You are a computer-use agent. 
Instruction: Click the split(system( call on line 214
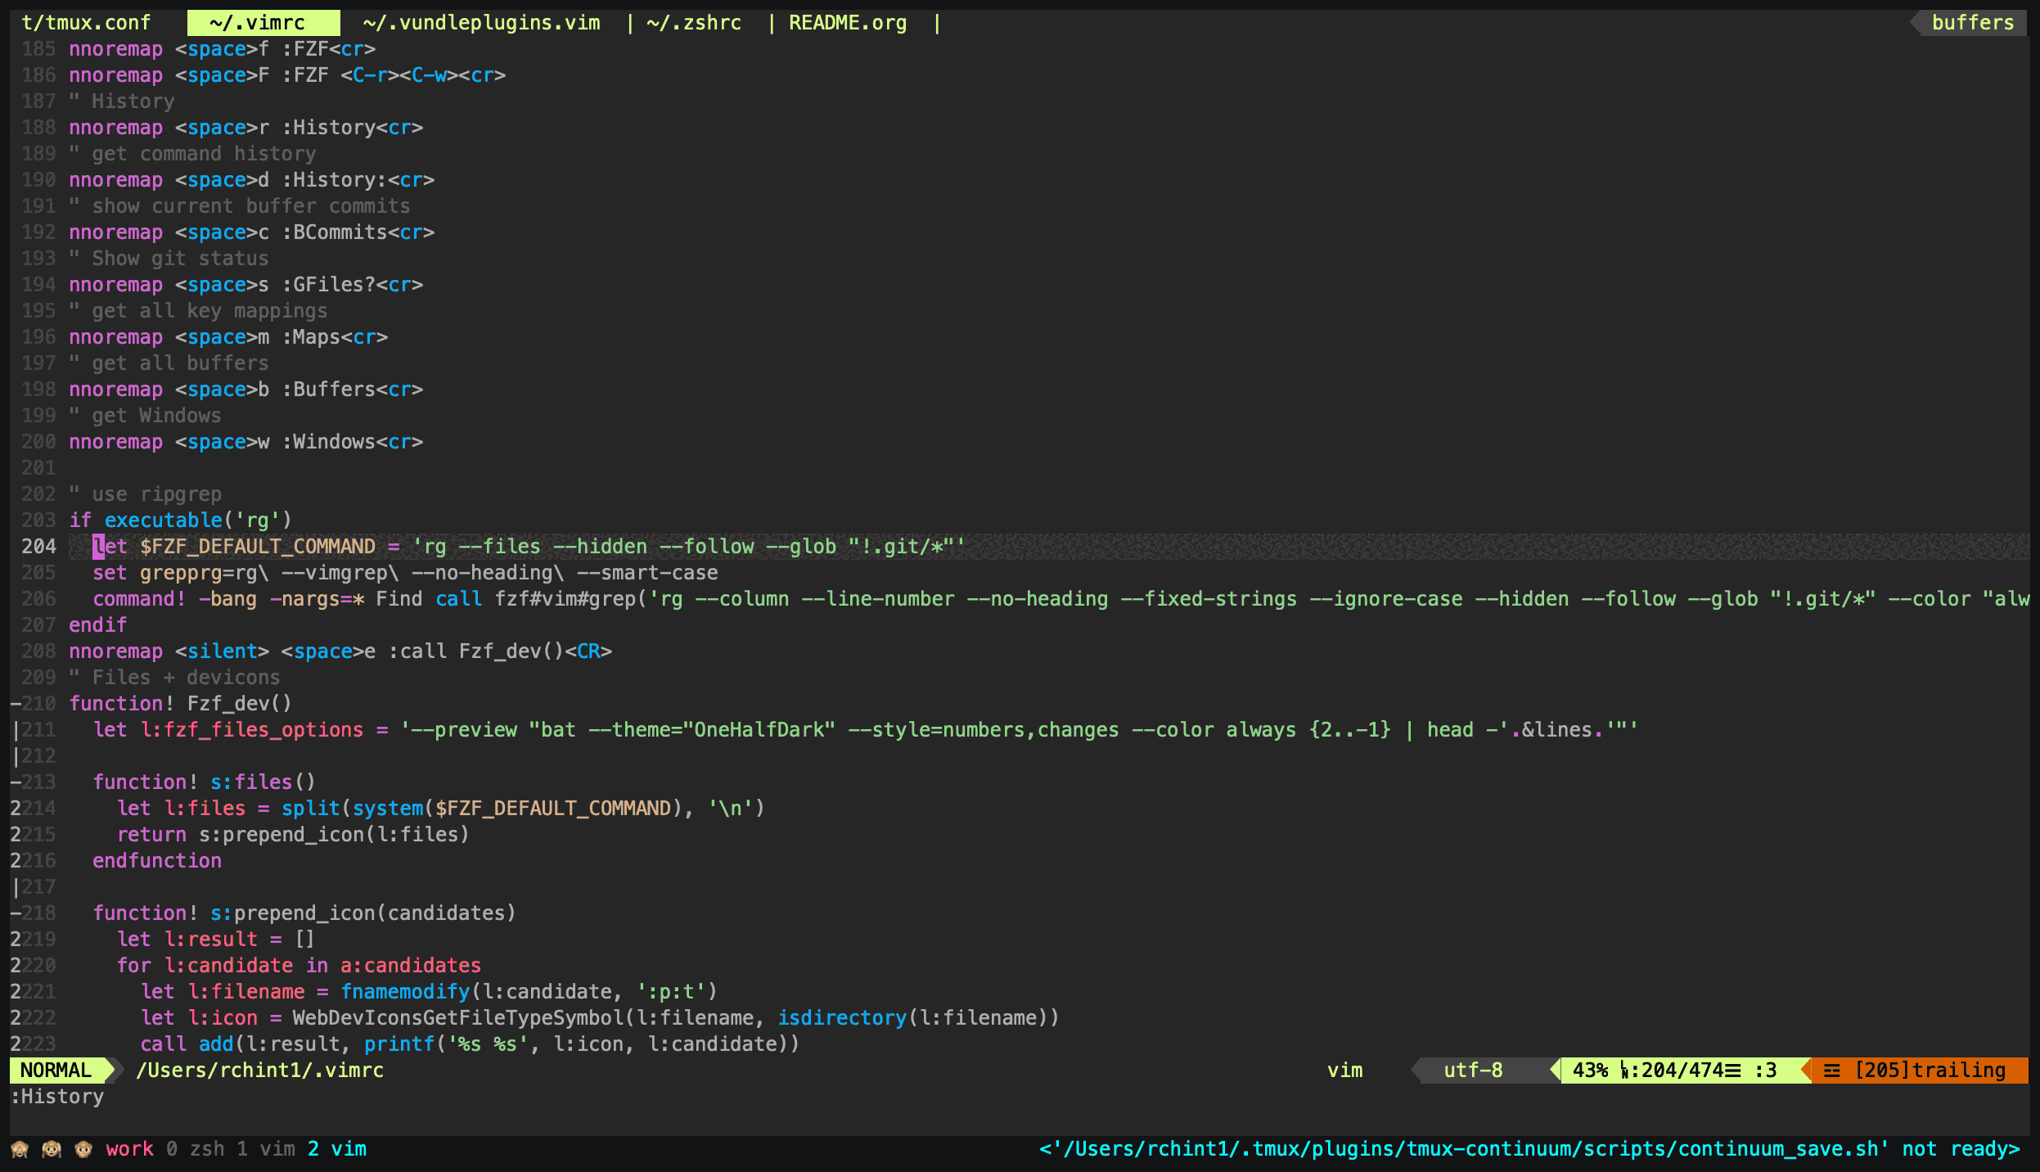358,809
